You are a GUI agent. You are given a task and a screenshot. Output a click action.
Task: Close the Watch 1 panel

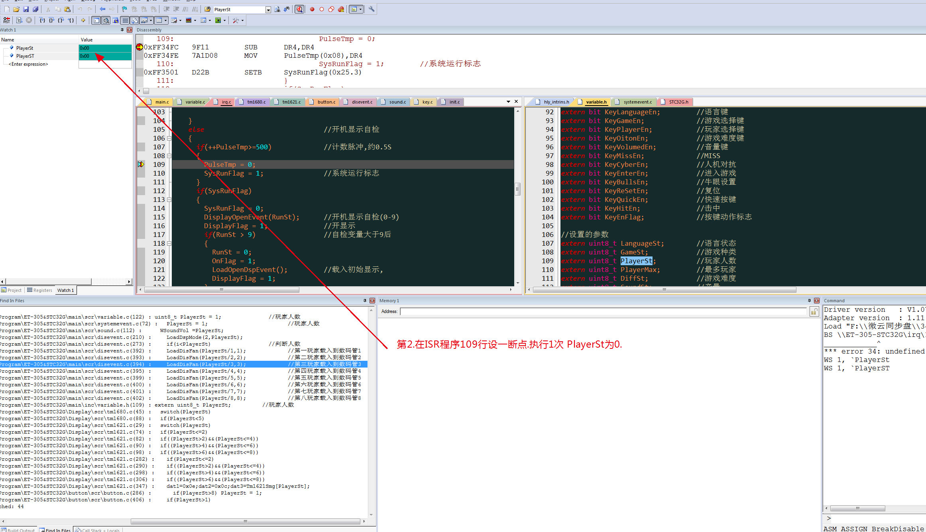(x=130, y=30)
